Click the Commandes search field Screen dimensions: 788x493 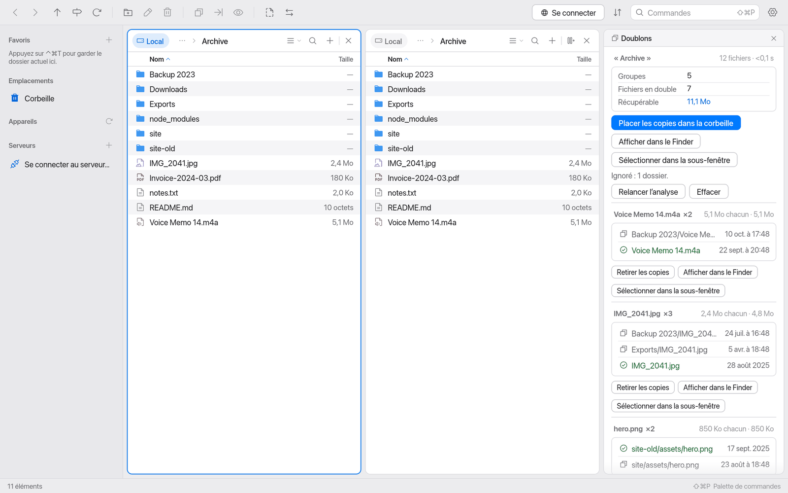694,12
